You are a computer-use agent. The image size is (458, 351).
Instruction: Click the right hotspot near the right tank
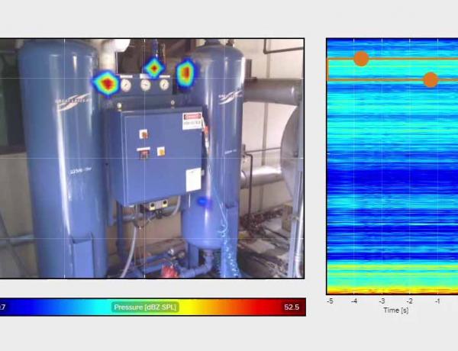[x=185, y=73]
